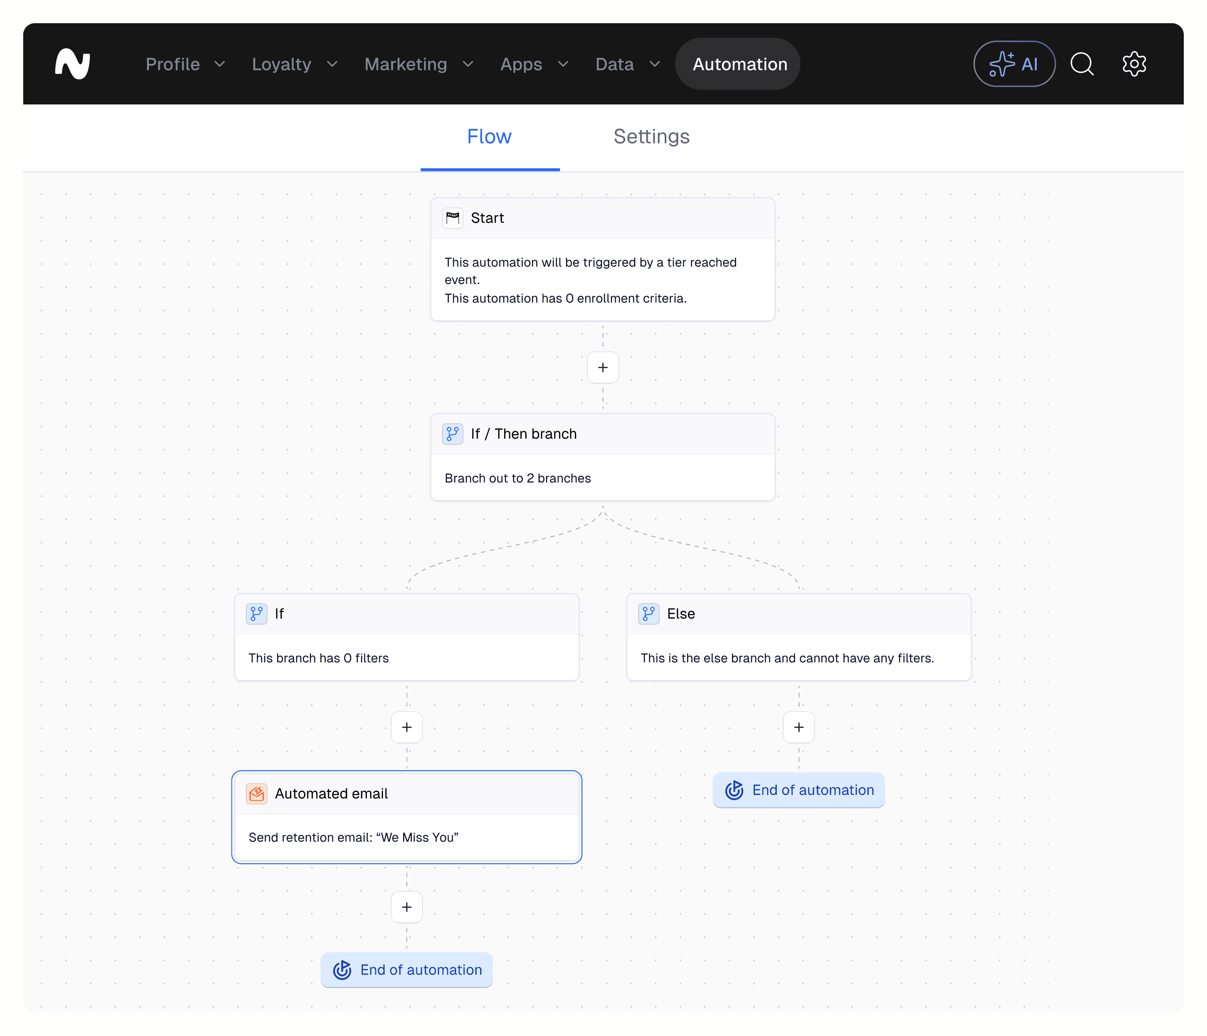Screen dimensions: 1207x1036
Task: Select the Automation nav item
Action: coord(739,64)
